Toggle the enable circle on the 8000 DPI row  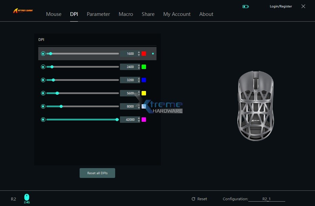(43, 106)
